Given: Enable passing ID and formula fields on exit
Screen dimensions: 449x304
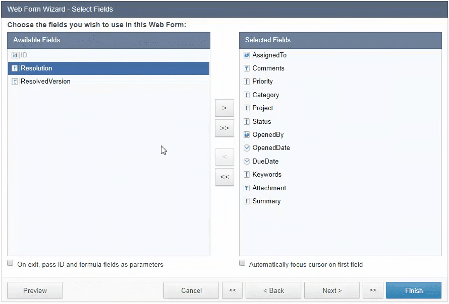Looking at the screenshot, I should click(x=11, y=263).
